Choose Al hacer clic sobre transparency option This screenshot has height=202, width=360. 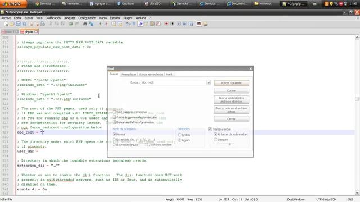pyautogui.click(x=215, y=134)
